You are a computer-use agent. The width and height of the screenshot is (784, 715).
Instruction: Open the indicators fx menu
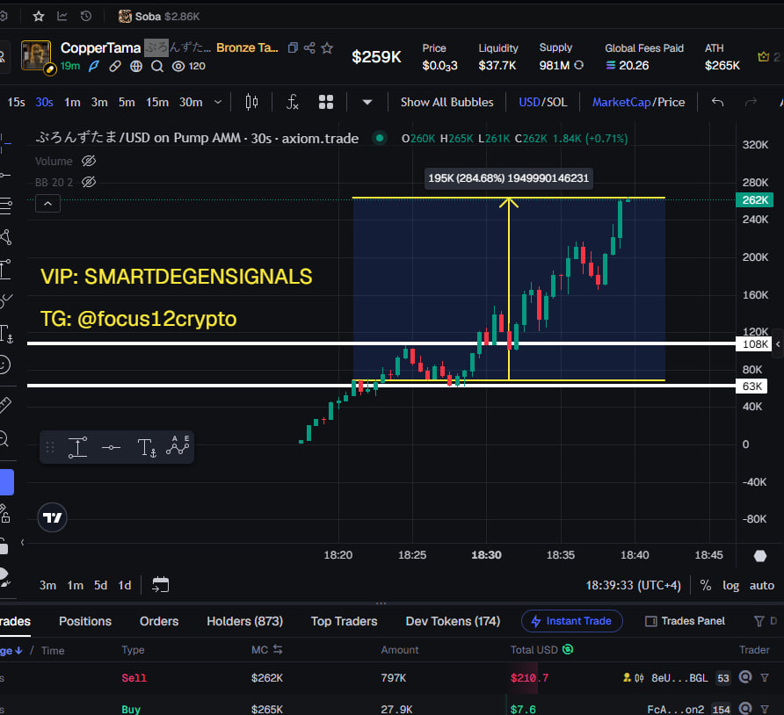tap(293, 103)
